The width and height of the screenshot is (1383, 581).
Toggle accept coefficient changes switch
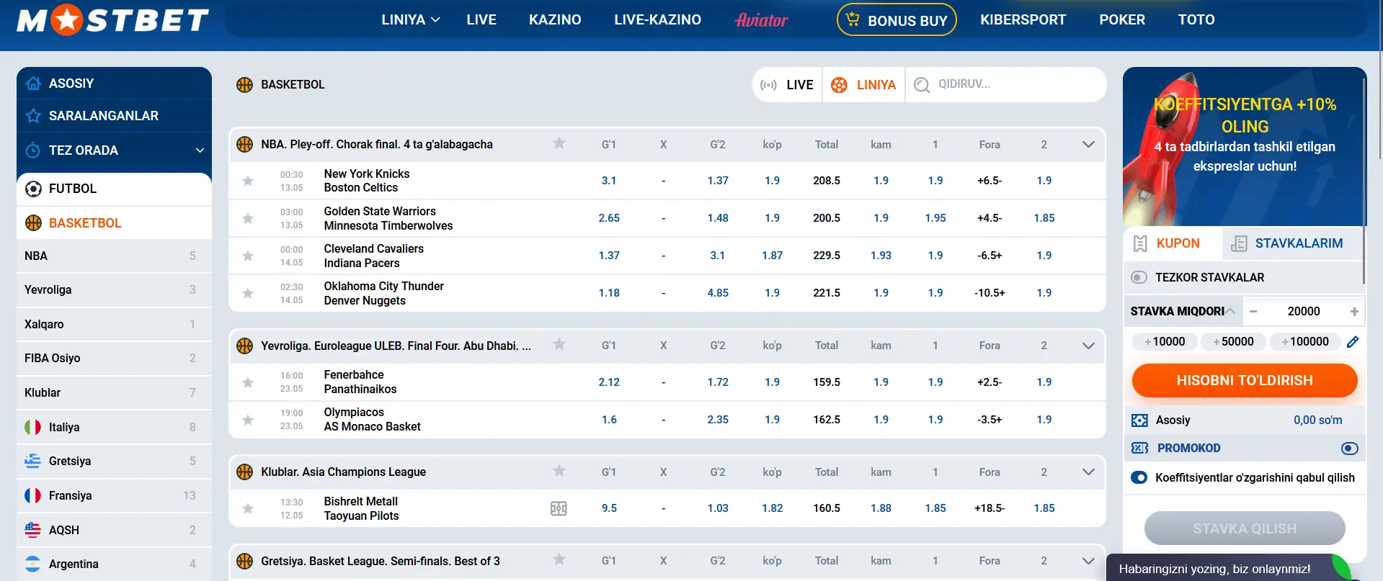tap(1139, 477)
